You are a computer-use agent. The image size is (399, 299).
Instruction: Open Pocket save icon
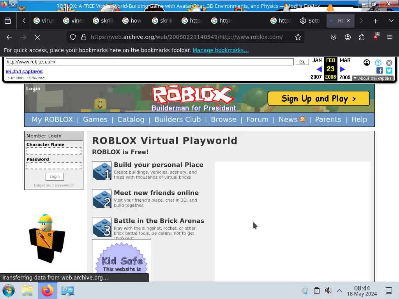coord(334,37)
